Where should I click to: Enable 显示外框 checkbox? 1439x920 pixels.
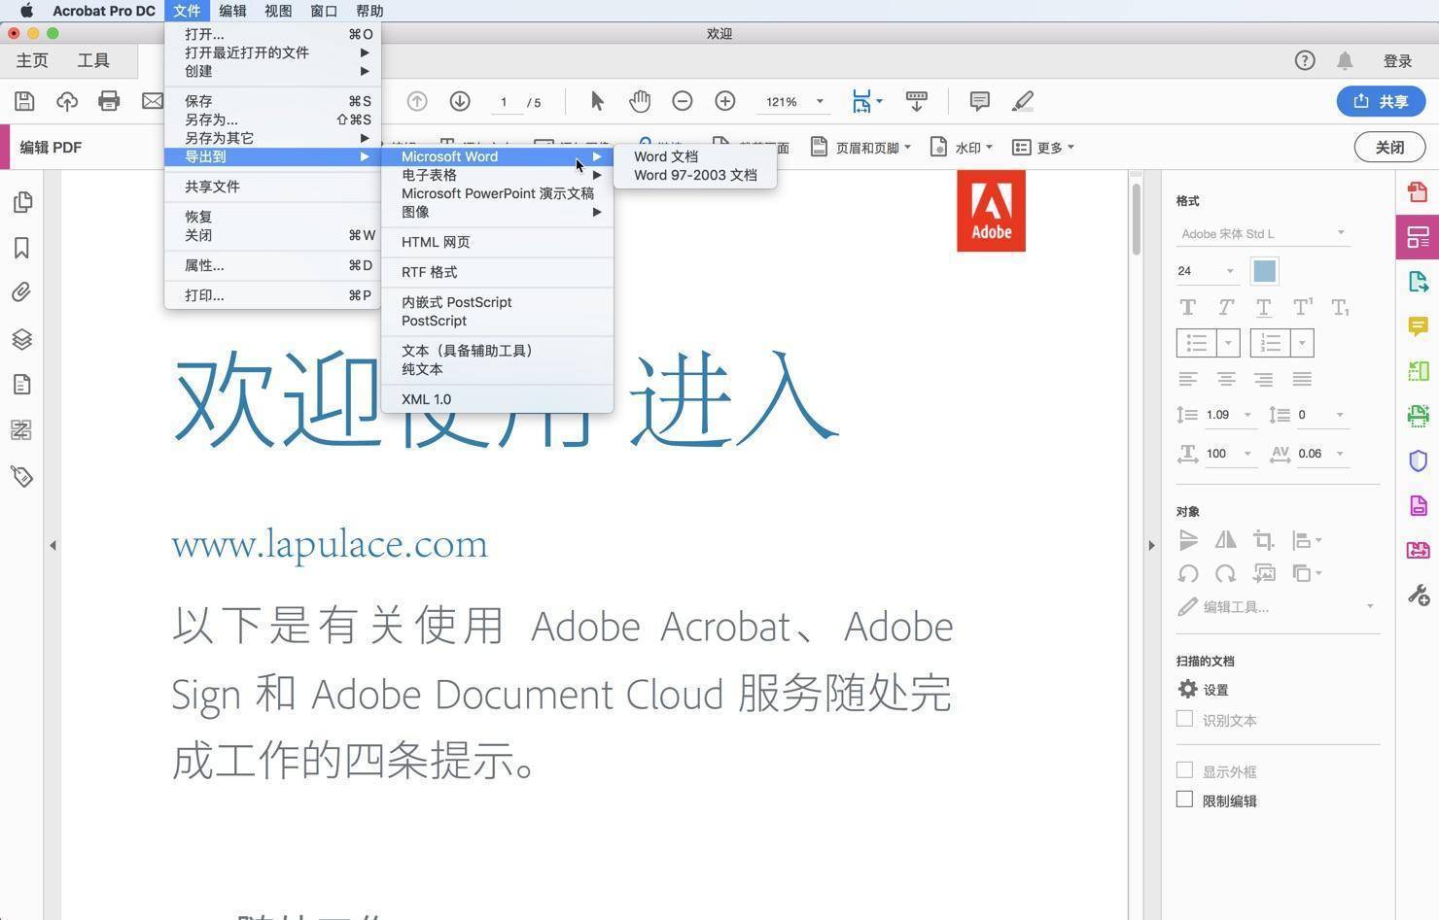coord(1184,770)
